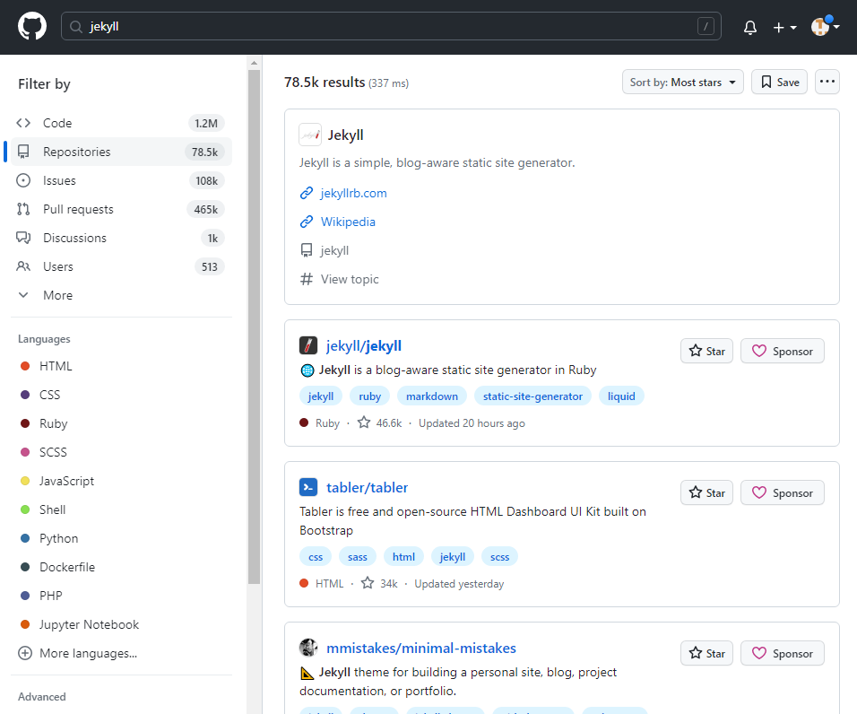
Task: Sponsor the jekyll/jekyll repository
Action: [x=782, y=351]
